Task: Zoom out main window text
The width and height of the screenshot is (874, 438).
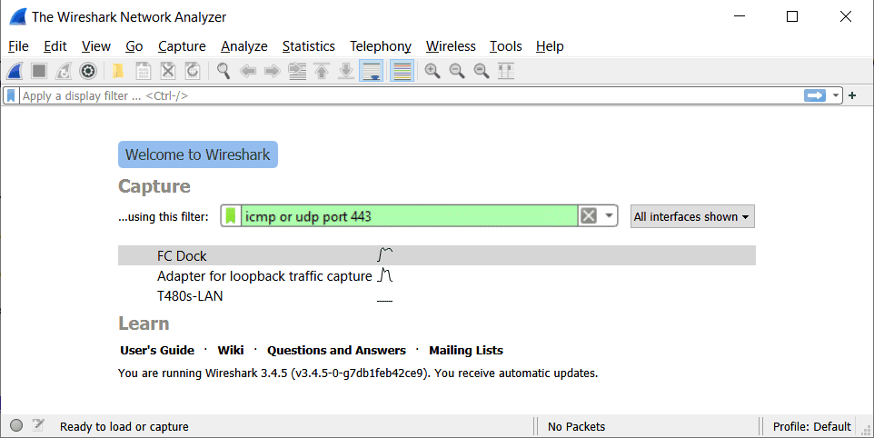Action: pyautogui.click(x=457, y=71)
